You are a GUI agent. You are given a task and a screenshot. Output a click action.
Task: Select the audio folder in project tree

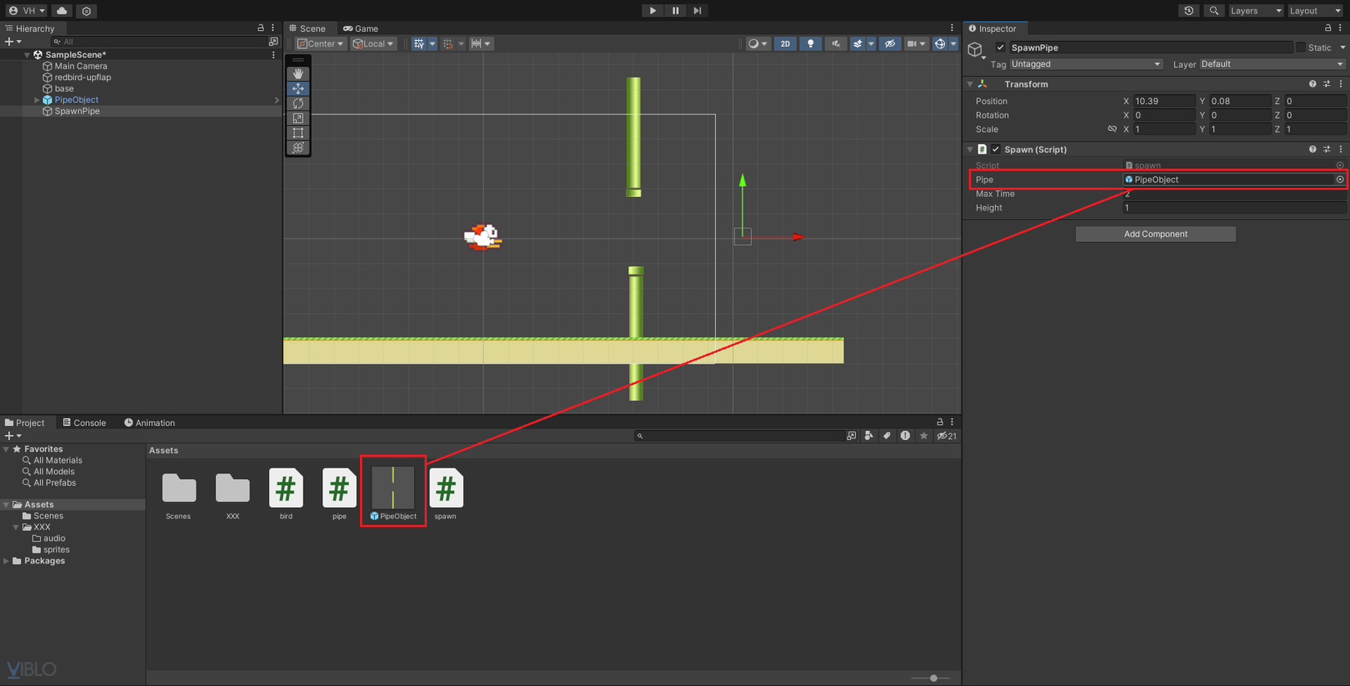(54, 538)
